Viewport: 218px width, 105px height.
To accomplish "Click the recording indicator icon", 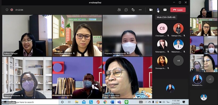I will pos(12,10).
